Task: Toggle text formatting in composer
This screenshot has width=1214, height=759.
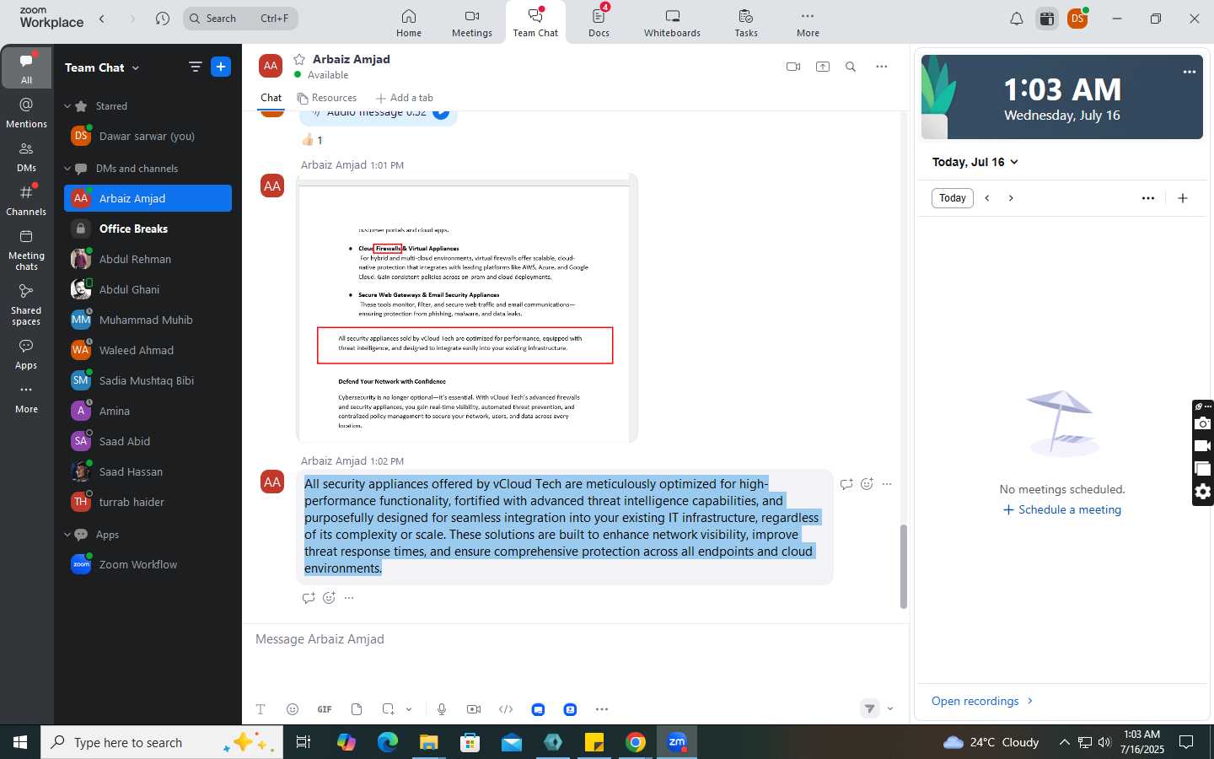Action: 261,709
